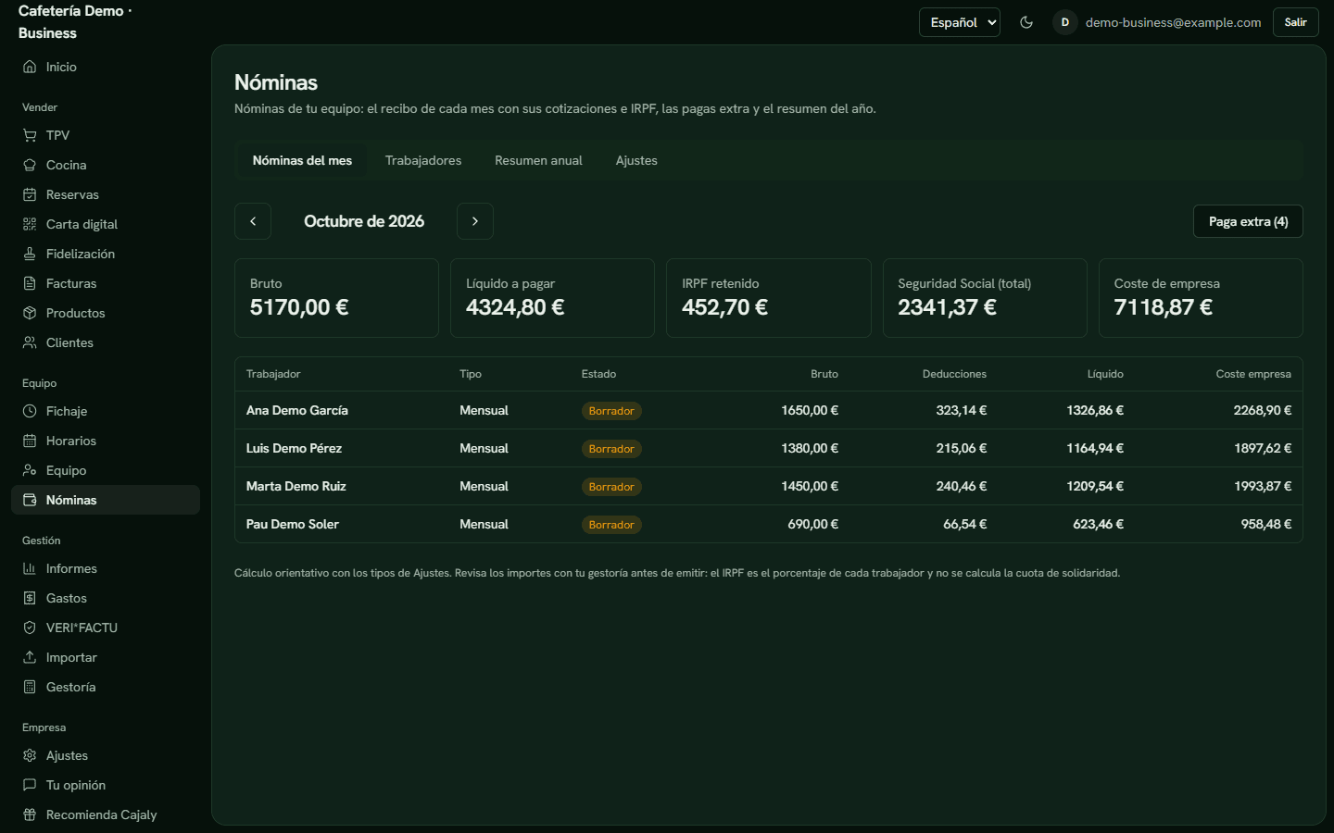Viewport: 1334px width, 833px height.
Task: Open the payroll Ajustes tab
Action: 636,160
